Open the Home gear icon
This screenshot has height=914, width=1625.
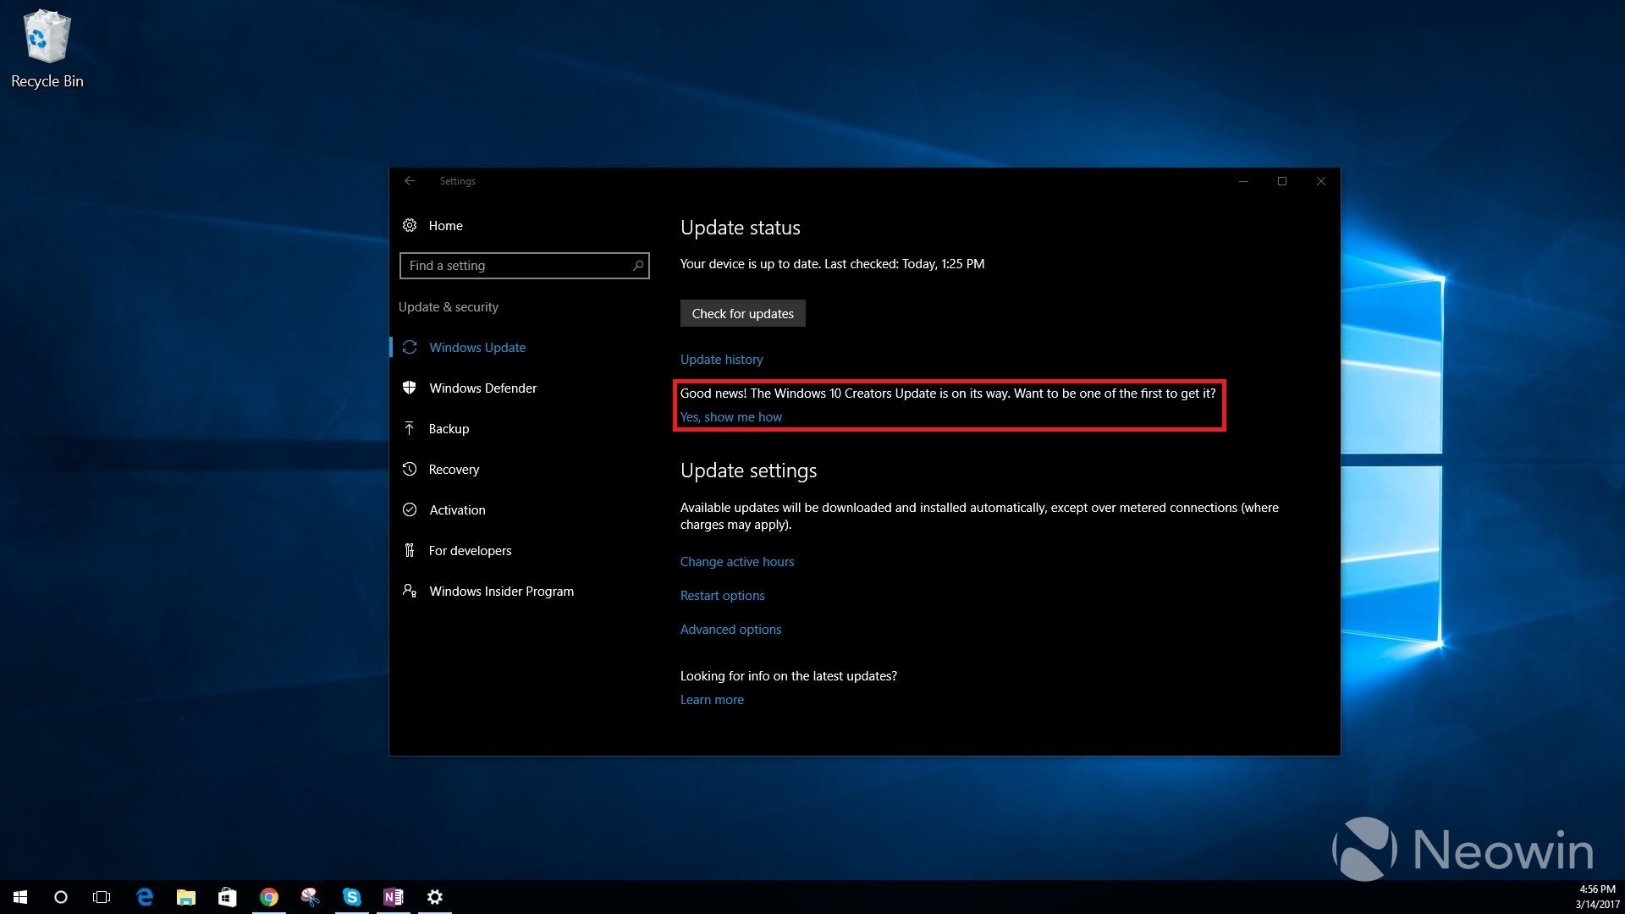[x=410, y=225]
